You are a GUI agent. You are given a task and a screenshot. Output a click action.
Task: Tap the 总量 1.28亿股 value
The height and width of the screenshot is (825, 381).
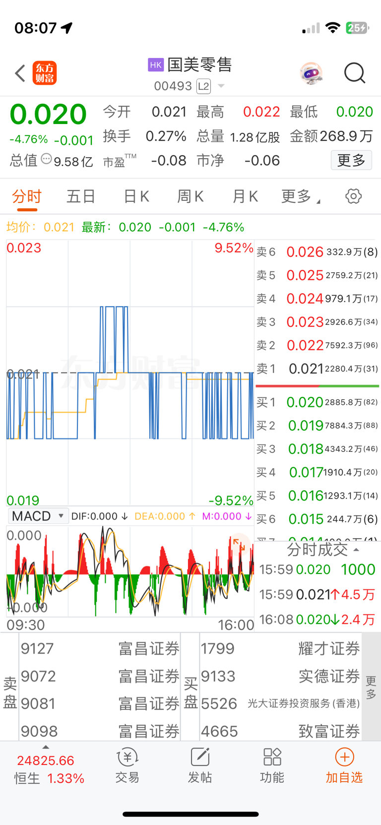click(255, 137)
